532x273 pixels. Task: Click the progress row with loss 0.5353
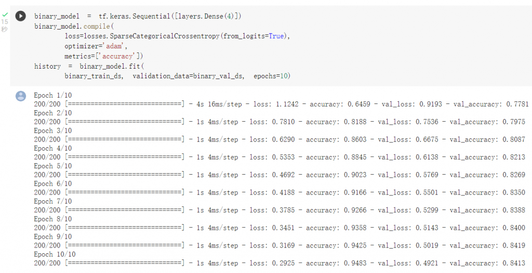(280, 157)
